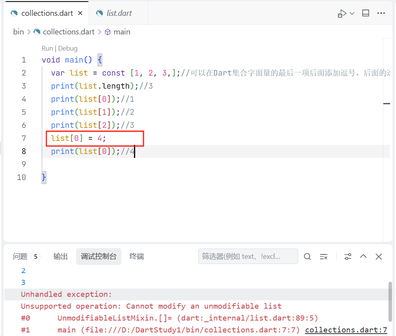Open the 问题 panel tab
Image resolution: width=396 pixels, height=336 pixels.
click(20, 256)
